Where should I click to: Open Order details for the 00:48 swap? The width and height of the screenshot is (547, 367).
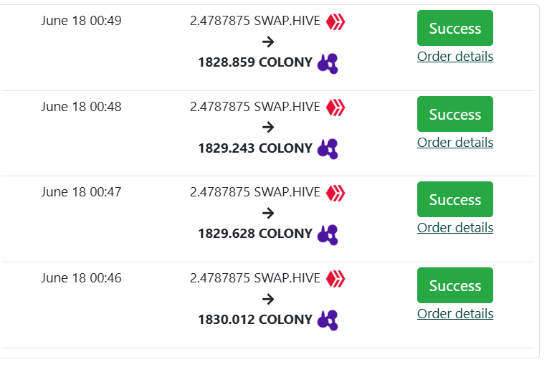pos(455,143)
